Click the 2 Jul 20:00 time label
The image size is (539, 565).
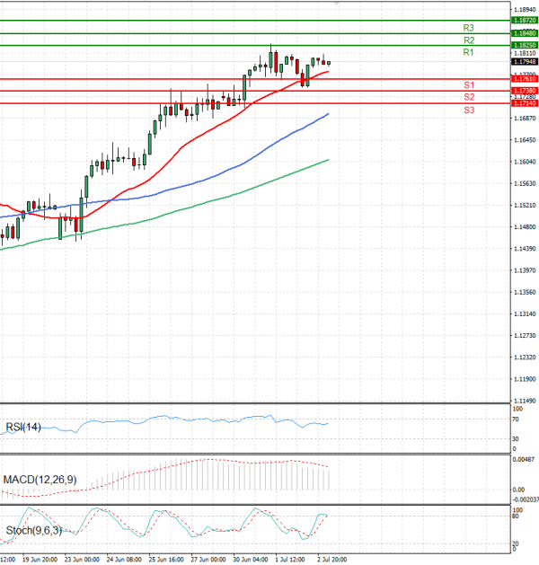pos(332,560)
